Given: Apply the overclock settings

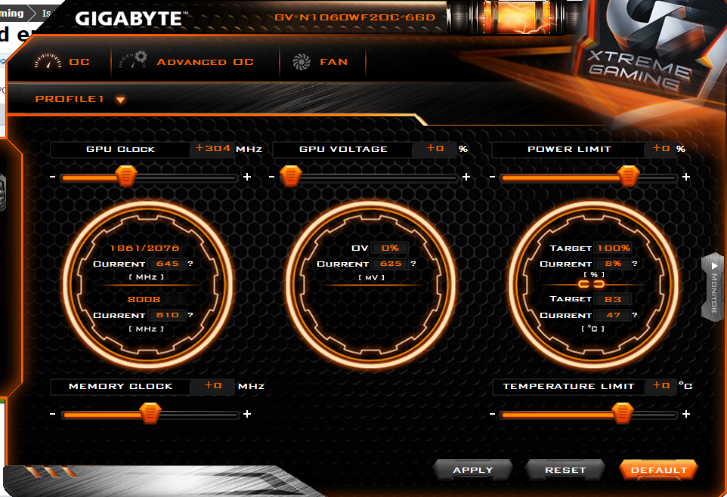Looking at the screenshot, I should coord(473,470).
